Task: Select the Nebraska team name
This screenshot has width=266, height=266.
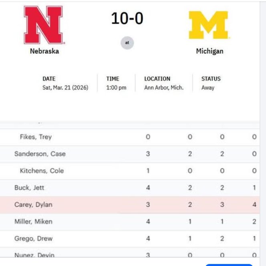Action: (x=44, y=51)
